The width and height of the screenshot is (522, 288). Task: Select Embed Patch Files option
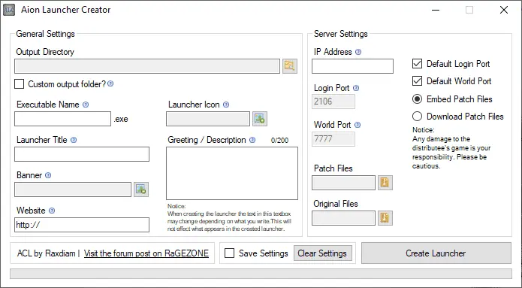tap(417, 99)
